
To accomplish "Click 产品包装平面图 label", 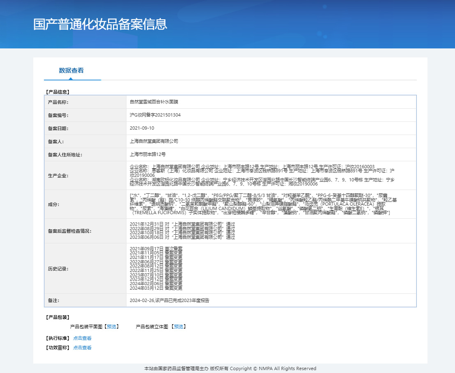I will tap(86, 327).
